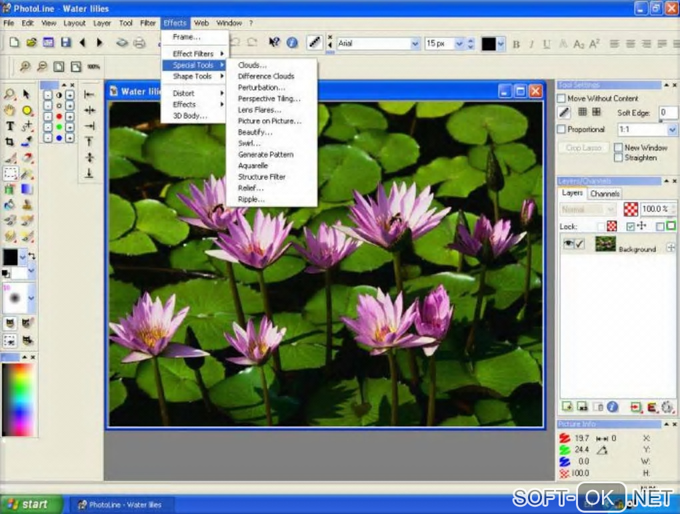Enable the Proportional checkbox
Screen dimensions: 680x514
click(561, 129)
